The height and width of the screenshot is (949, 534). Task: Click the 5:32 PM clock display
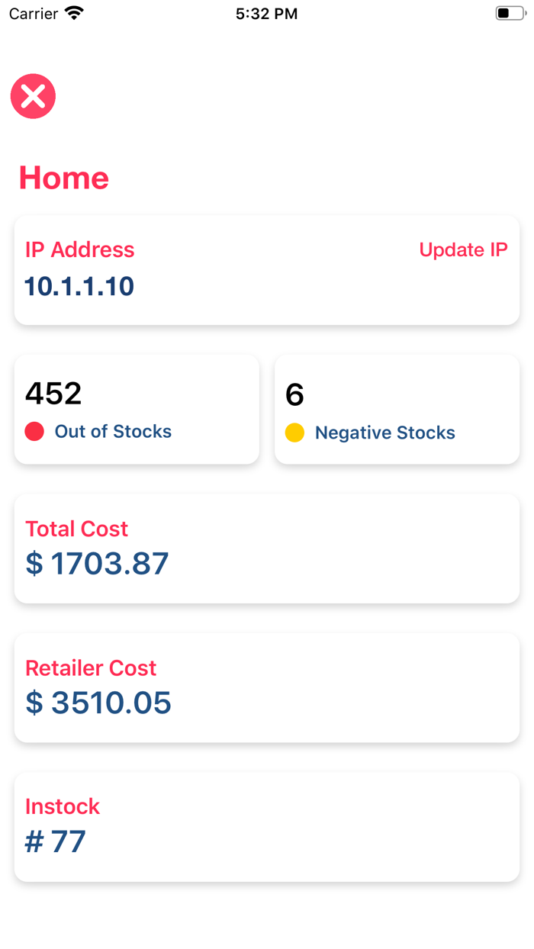[266, 12]
